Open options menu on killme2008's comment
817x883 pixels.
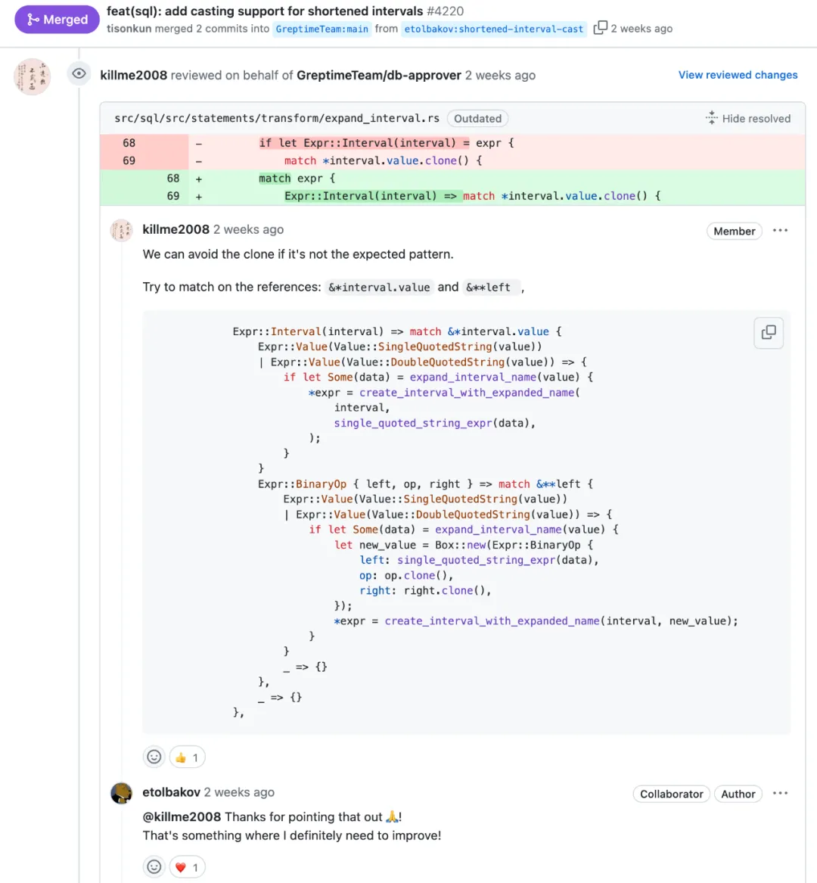(780, 231)
